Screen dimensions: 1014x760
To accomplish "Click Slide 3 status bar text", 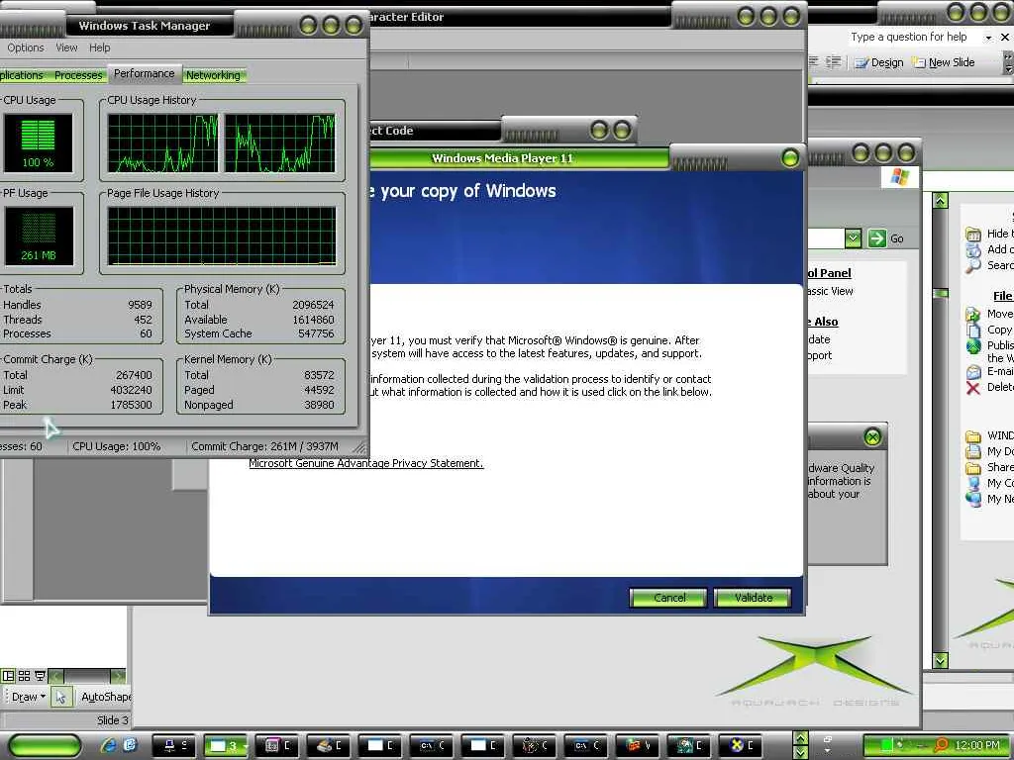I will (x=113, y=720).
